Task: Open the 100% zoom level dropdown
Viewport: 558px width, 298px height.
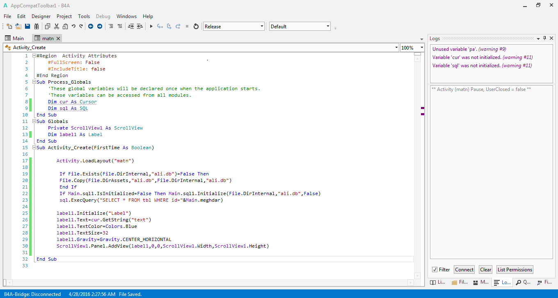Action: [x=422, y=48]
